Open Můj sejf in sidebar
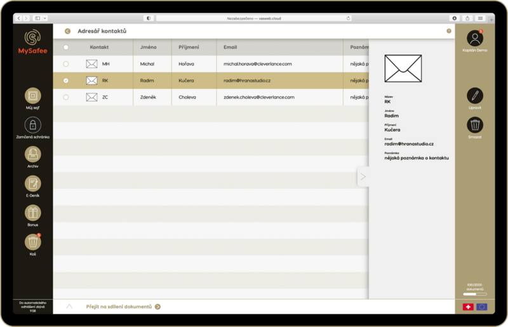Image resolution: width=508 pixels, height=327 pixels. coord(33,96)
